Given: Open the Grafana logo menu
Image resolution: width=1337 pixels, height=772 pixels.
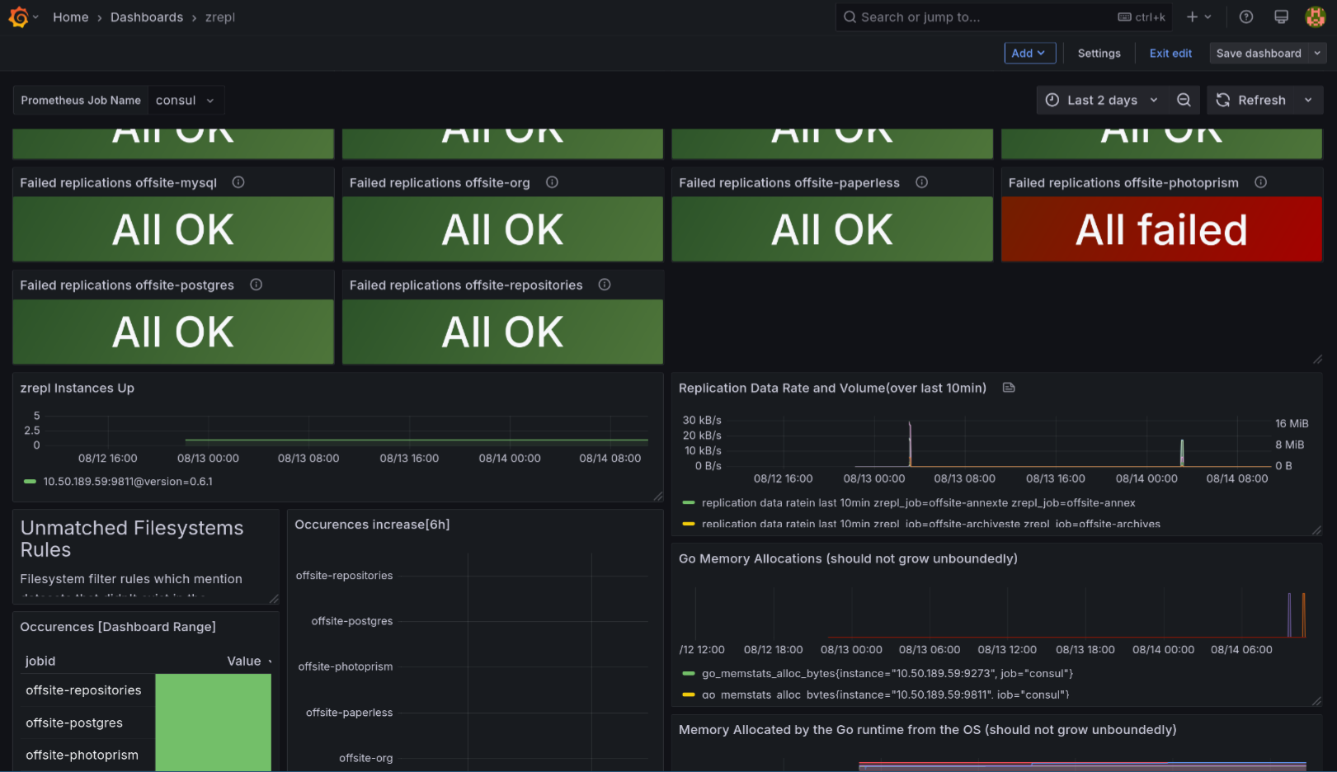Looking at the screenshot, I should [x=18, y=16].
